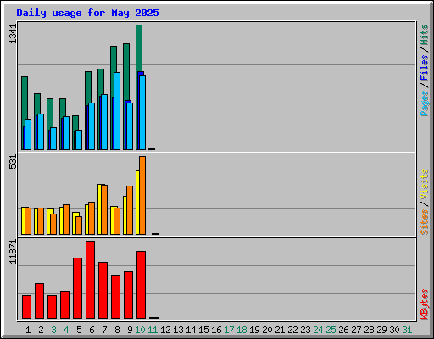Screen dimensions: 434x339
Task: Select the cyan "Pages" legend label
Action: (424, 103)
